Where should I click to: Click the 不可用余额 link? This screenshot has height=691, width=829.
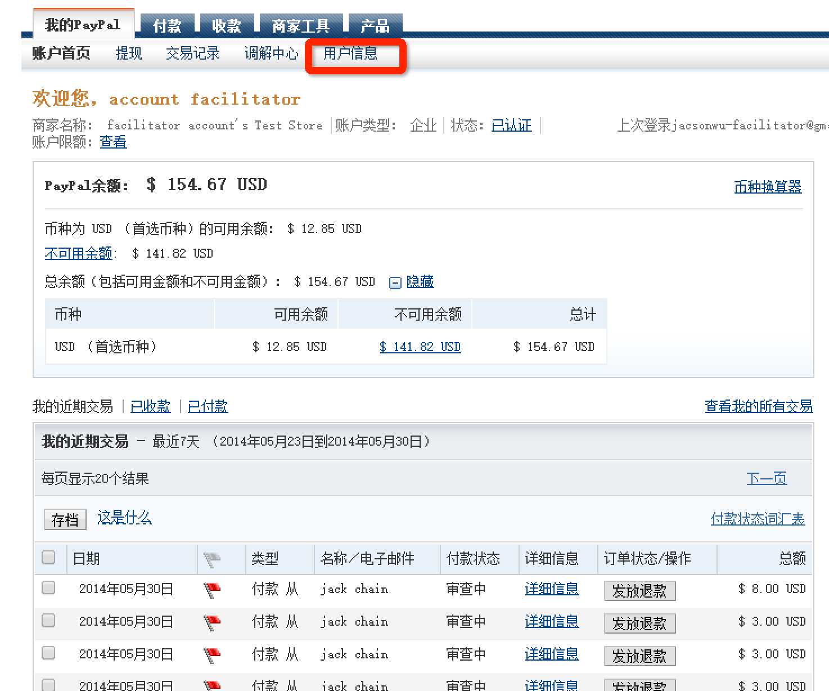79,253
